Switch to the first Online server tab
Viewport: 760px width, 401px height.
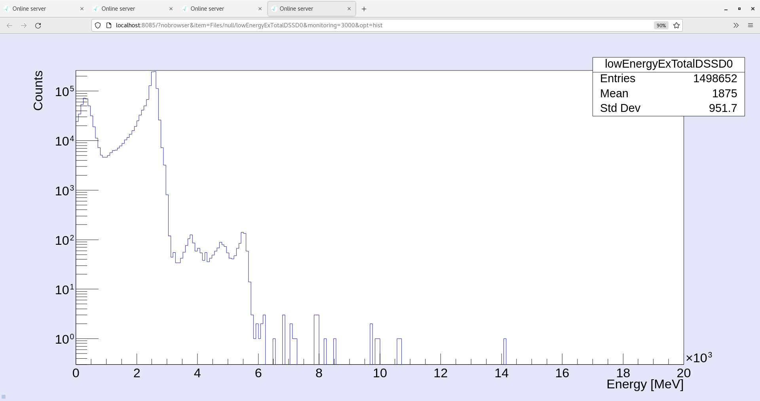pyautogui.click(x=44, y=9)
